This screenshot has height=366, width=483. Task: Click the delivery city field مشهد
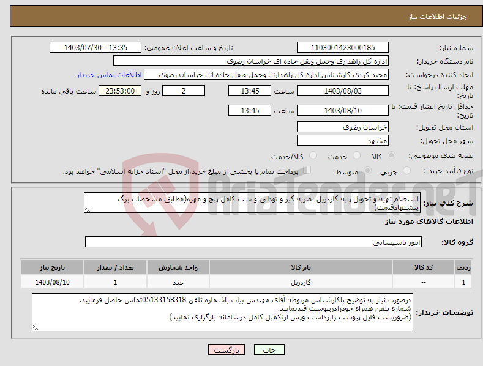pos(343,141)
